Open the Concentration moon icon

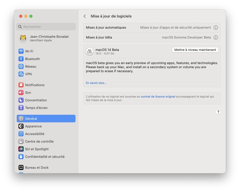click(x=21, y=100)
